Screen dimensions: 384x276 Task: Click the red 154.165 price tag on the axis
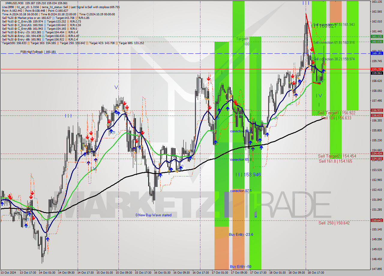(x=377, y=158)
